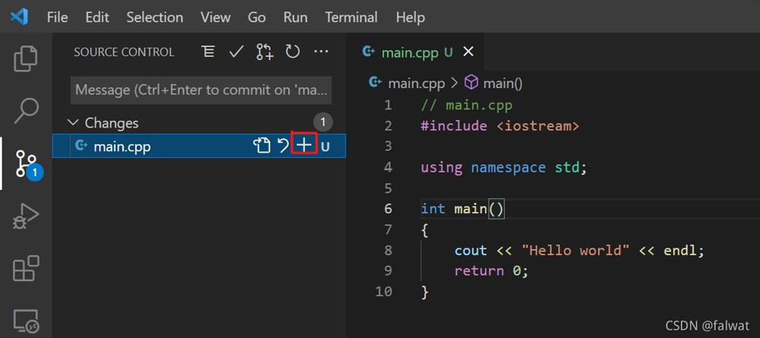Collapse the Changes section

click(73, 123)
